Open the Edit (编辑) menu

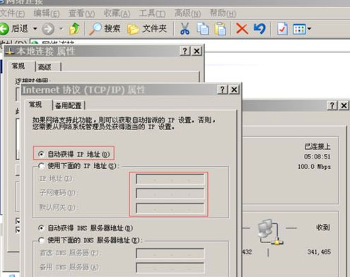coord(47,13)
